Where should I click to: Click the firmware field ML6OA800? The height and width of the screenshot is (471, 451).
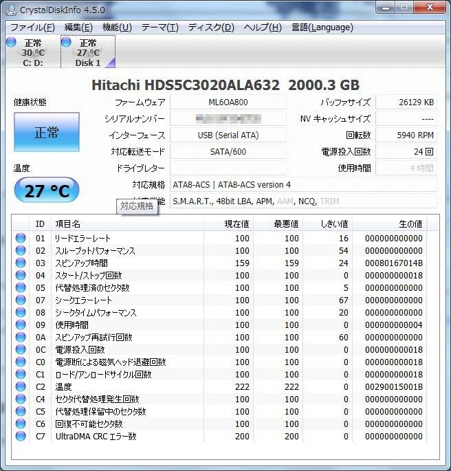[x=228, y=102]
